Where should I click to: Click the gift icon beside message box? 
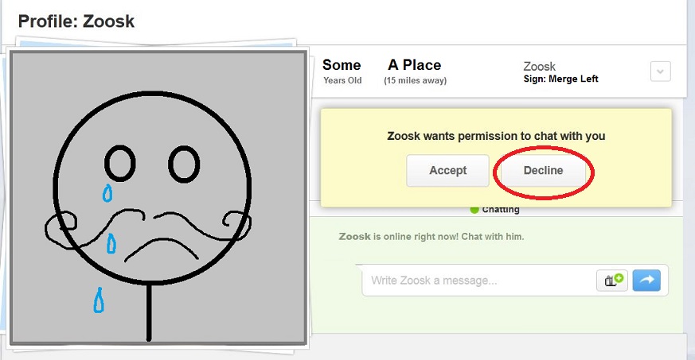[x=612, y=280]
